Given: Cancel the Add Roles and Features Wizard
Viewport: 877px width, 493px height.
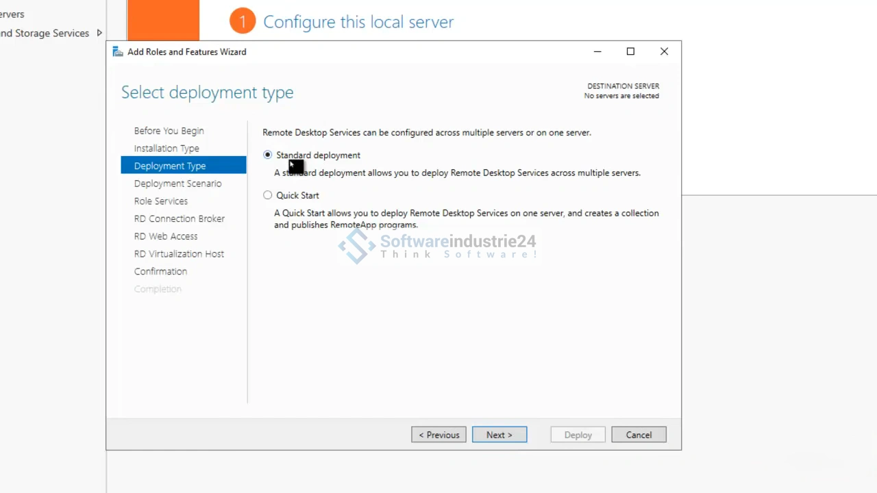Looking at the screenshot, I should pyautogui.click(x=639, y=435).
